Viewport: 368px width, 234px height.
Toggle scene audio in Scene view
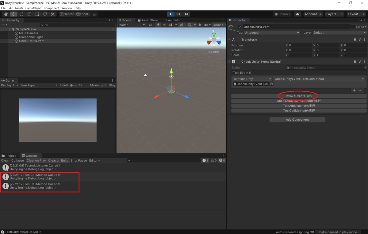pos(165,25)
